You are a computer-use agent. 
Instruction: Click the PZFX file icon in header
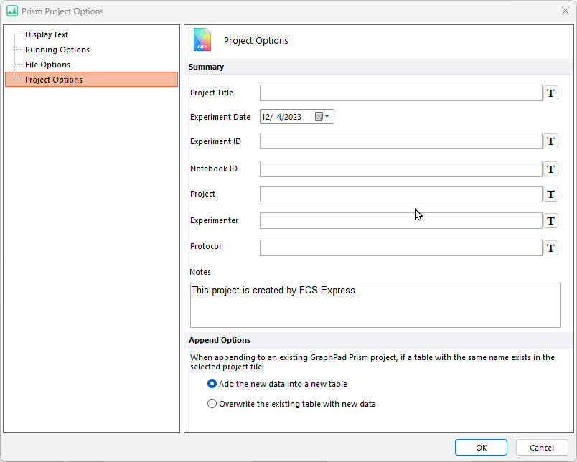pos(202,39)
